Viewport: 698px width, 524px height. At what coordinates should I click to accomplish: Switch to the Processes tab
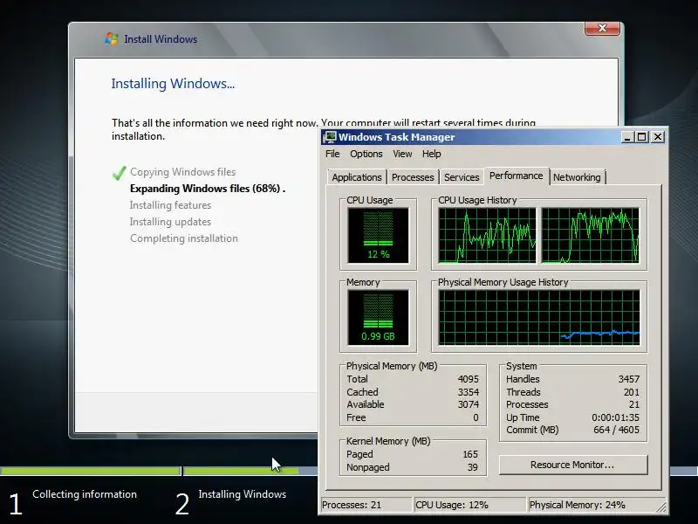point(413,177)
